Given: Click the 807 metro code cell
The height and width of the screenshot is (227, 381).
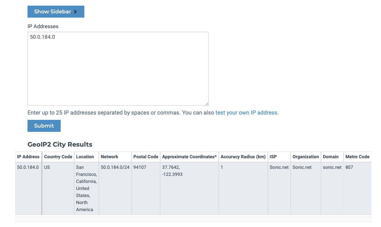Looking at the screenshot, I should coord(357,188).
